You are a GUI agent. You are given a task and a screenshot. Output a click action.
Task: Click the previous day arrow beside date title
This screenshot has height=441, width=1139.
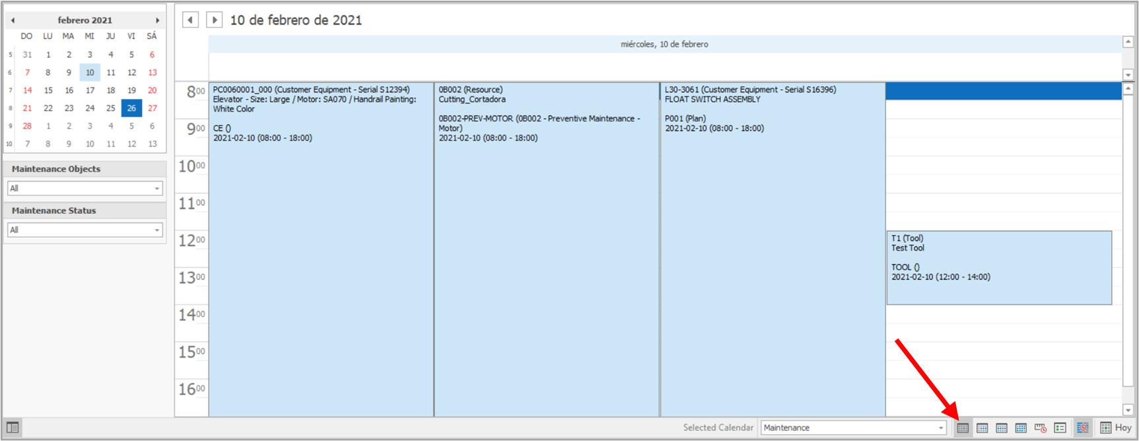click(190, 20)
